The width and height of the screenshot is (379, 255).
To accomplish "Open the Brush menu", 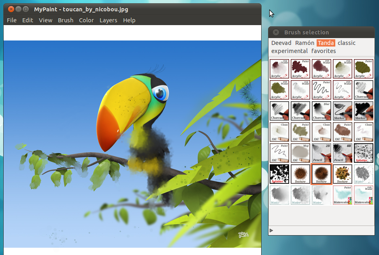I will point(65,20).
